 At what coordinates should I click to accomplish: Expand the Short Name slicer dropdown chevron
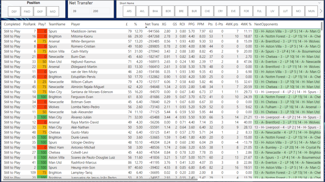point(319,3)
